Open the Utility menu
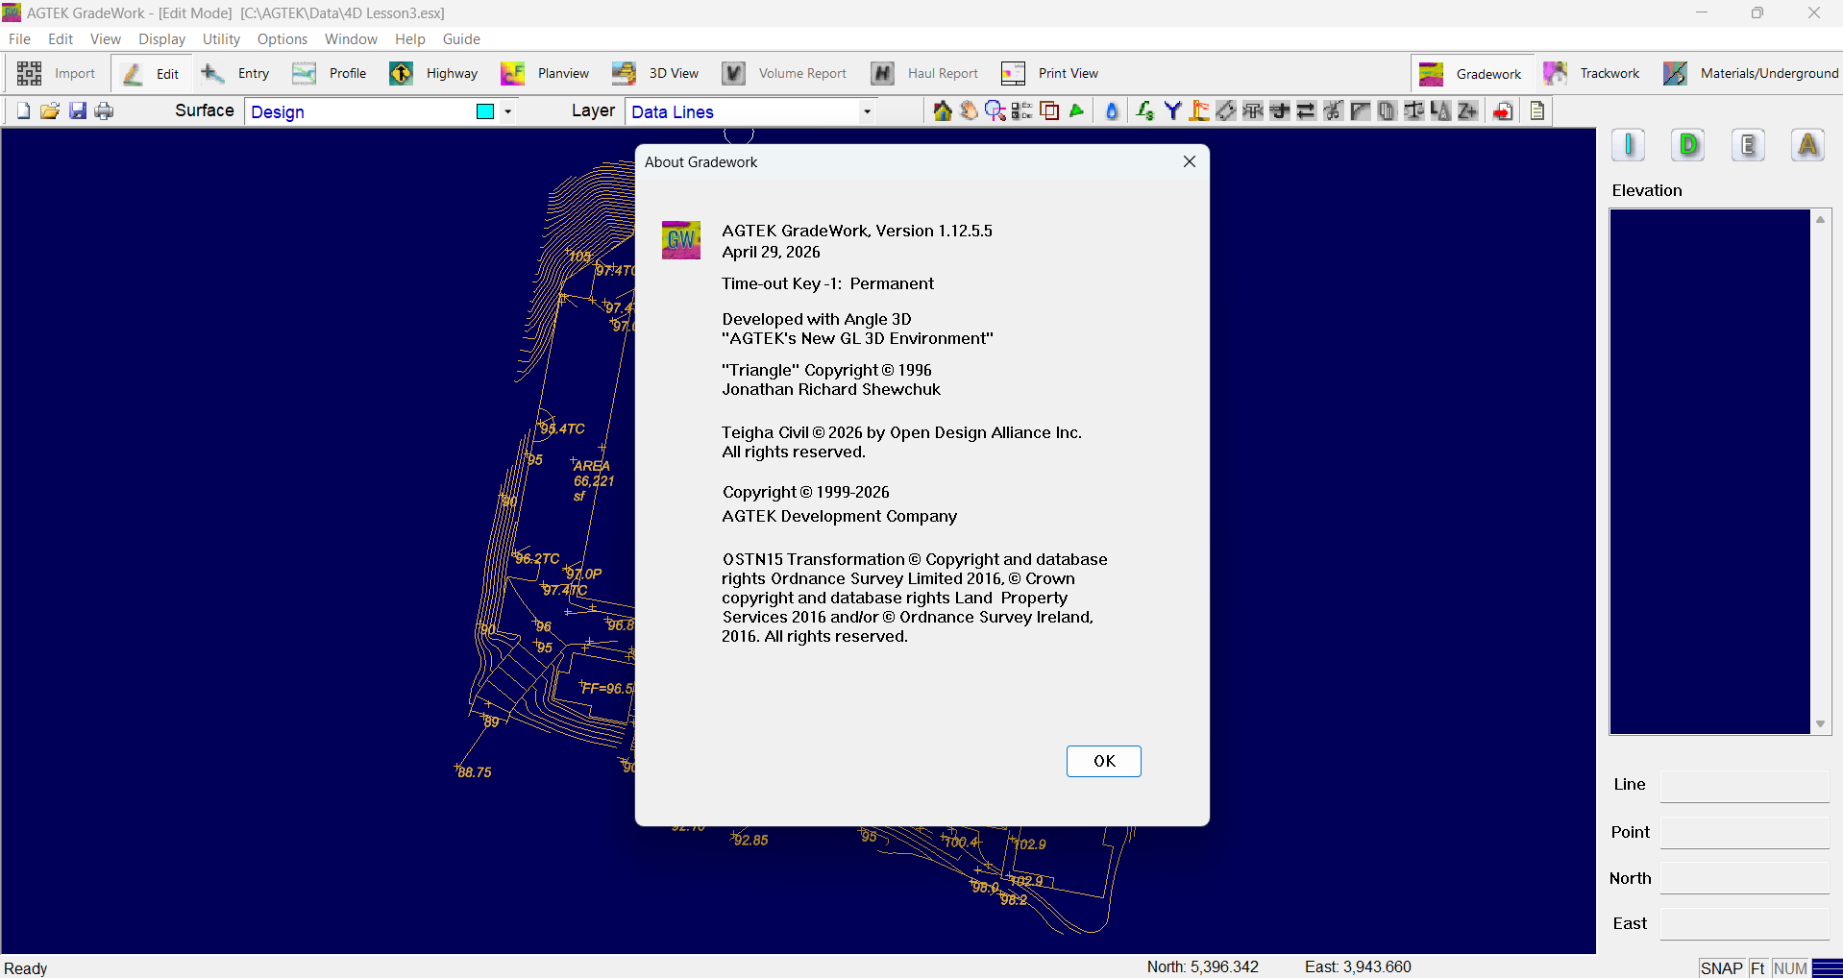1843x978 pixels. coord(221,39)
